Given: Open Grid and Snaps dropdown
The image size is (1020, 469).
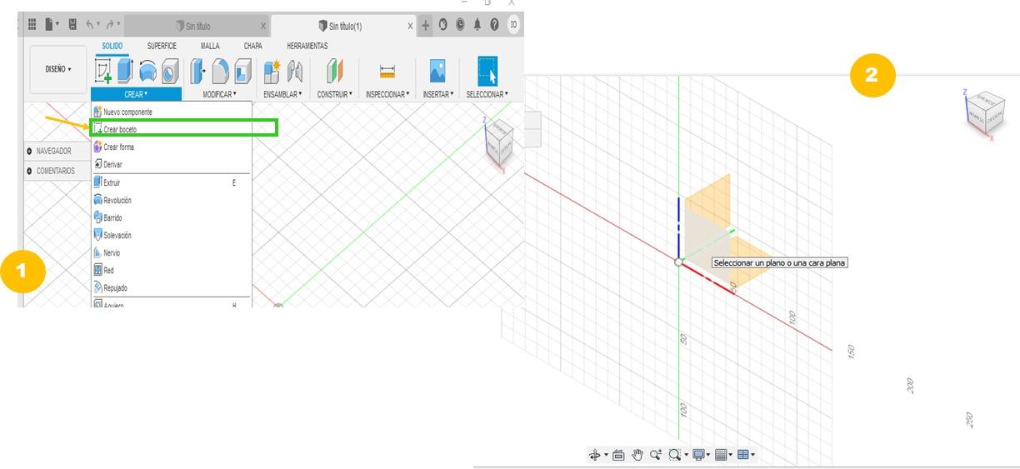Looking at the screenshot, I should click(x=724, y=455).
